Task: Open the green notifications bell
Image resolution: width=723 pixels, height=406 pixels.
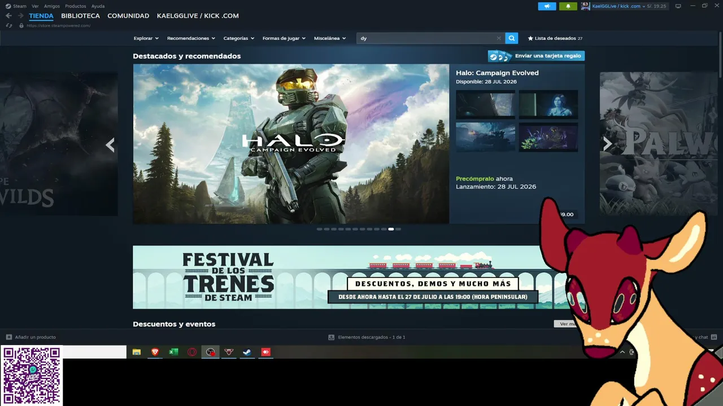Action: click(x=568, y=6)
